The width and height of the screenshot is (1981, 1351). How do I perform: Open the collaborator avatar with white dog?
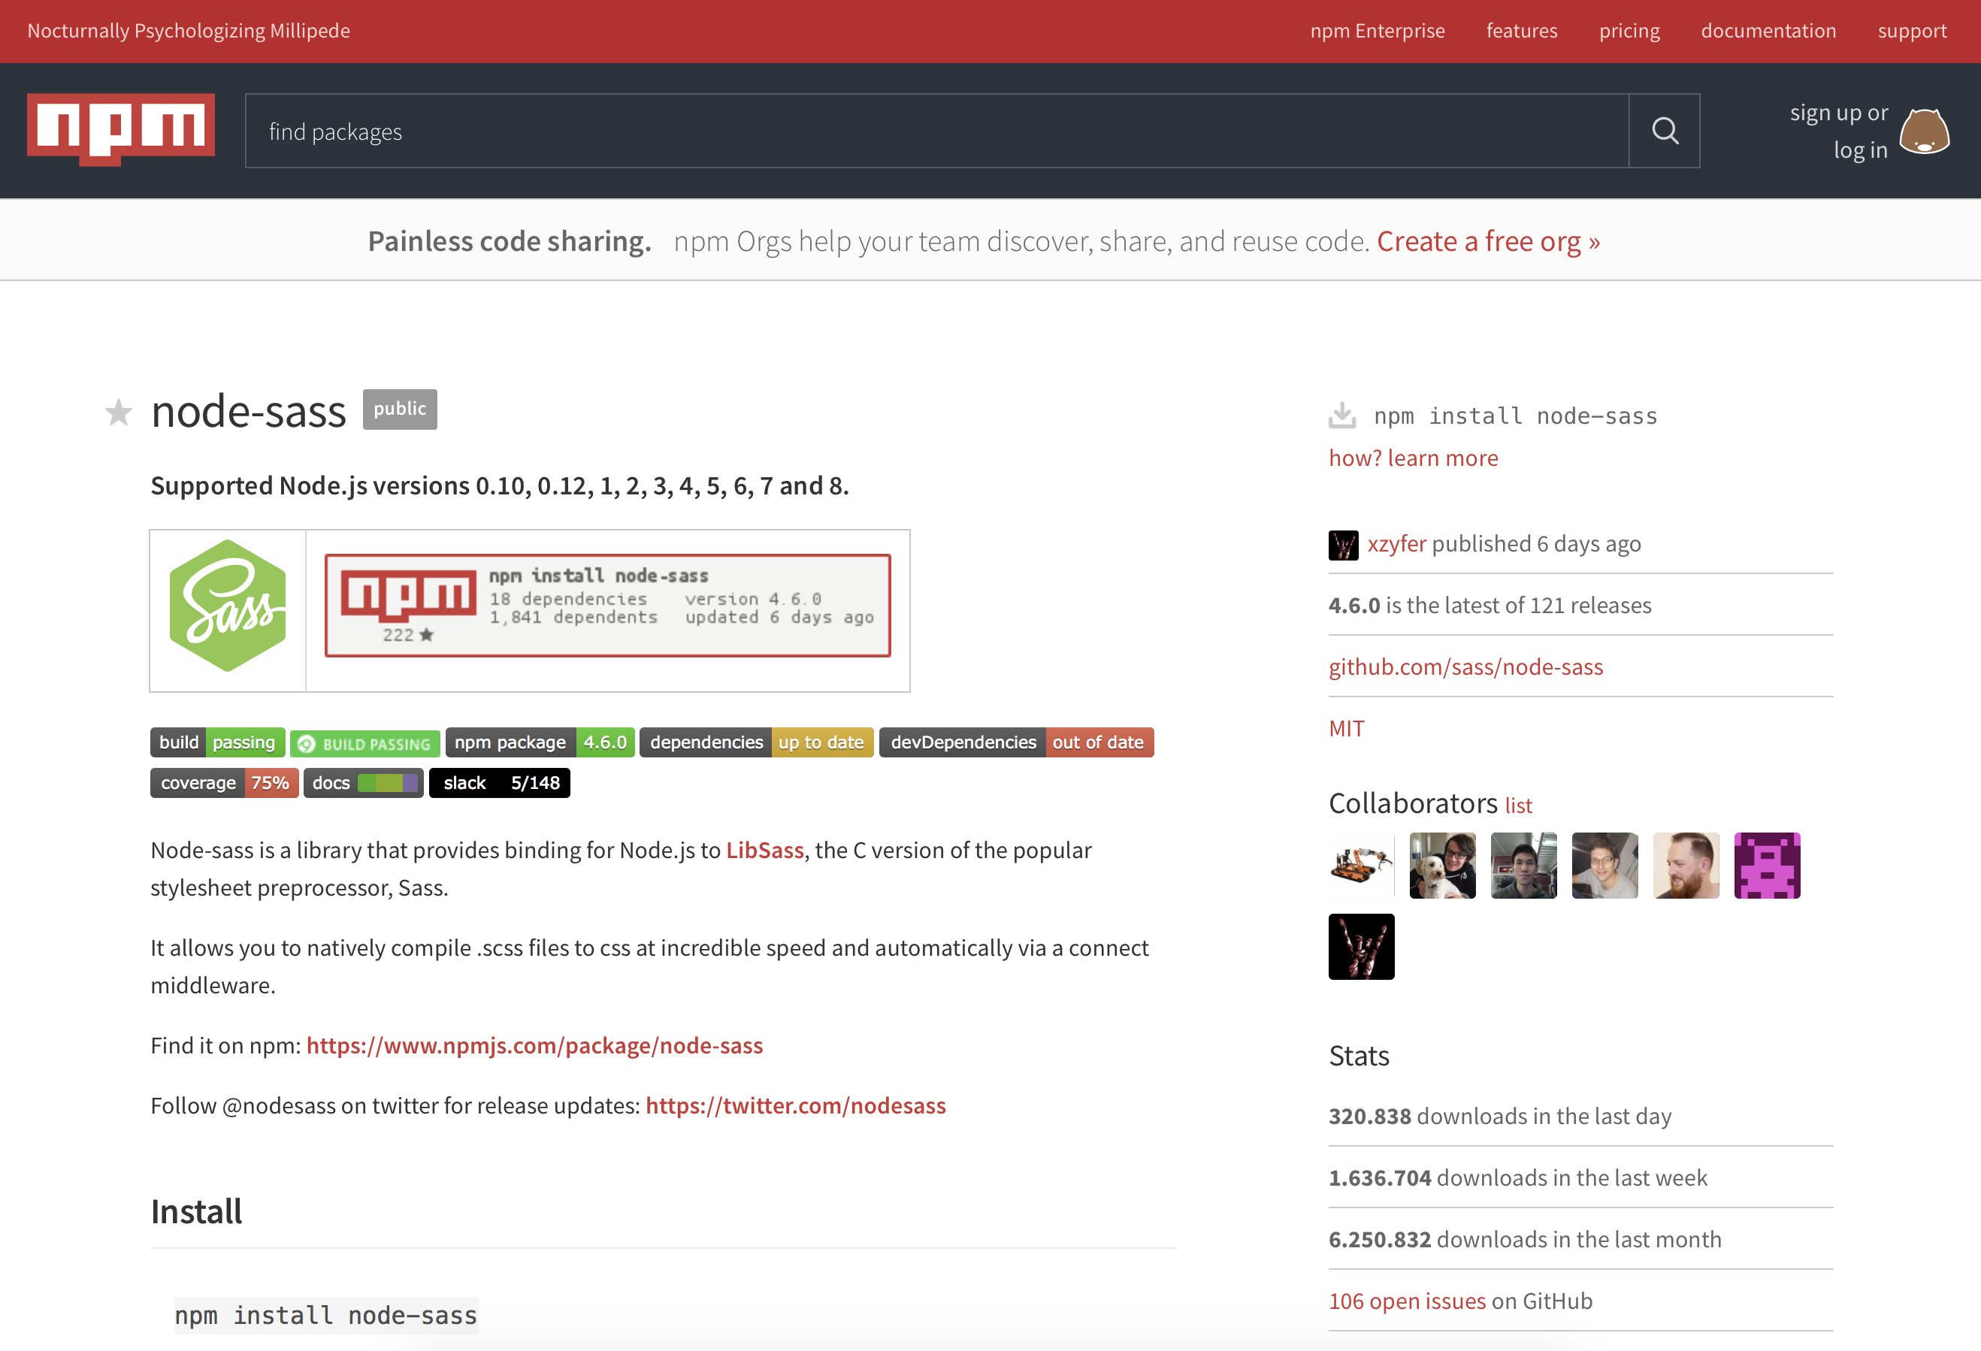(x=1442, y=865)
